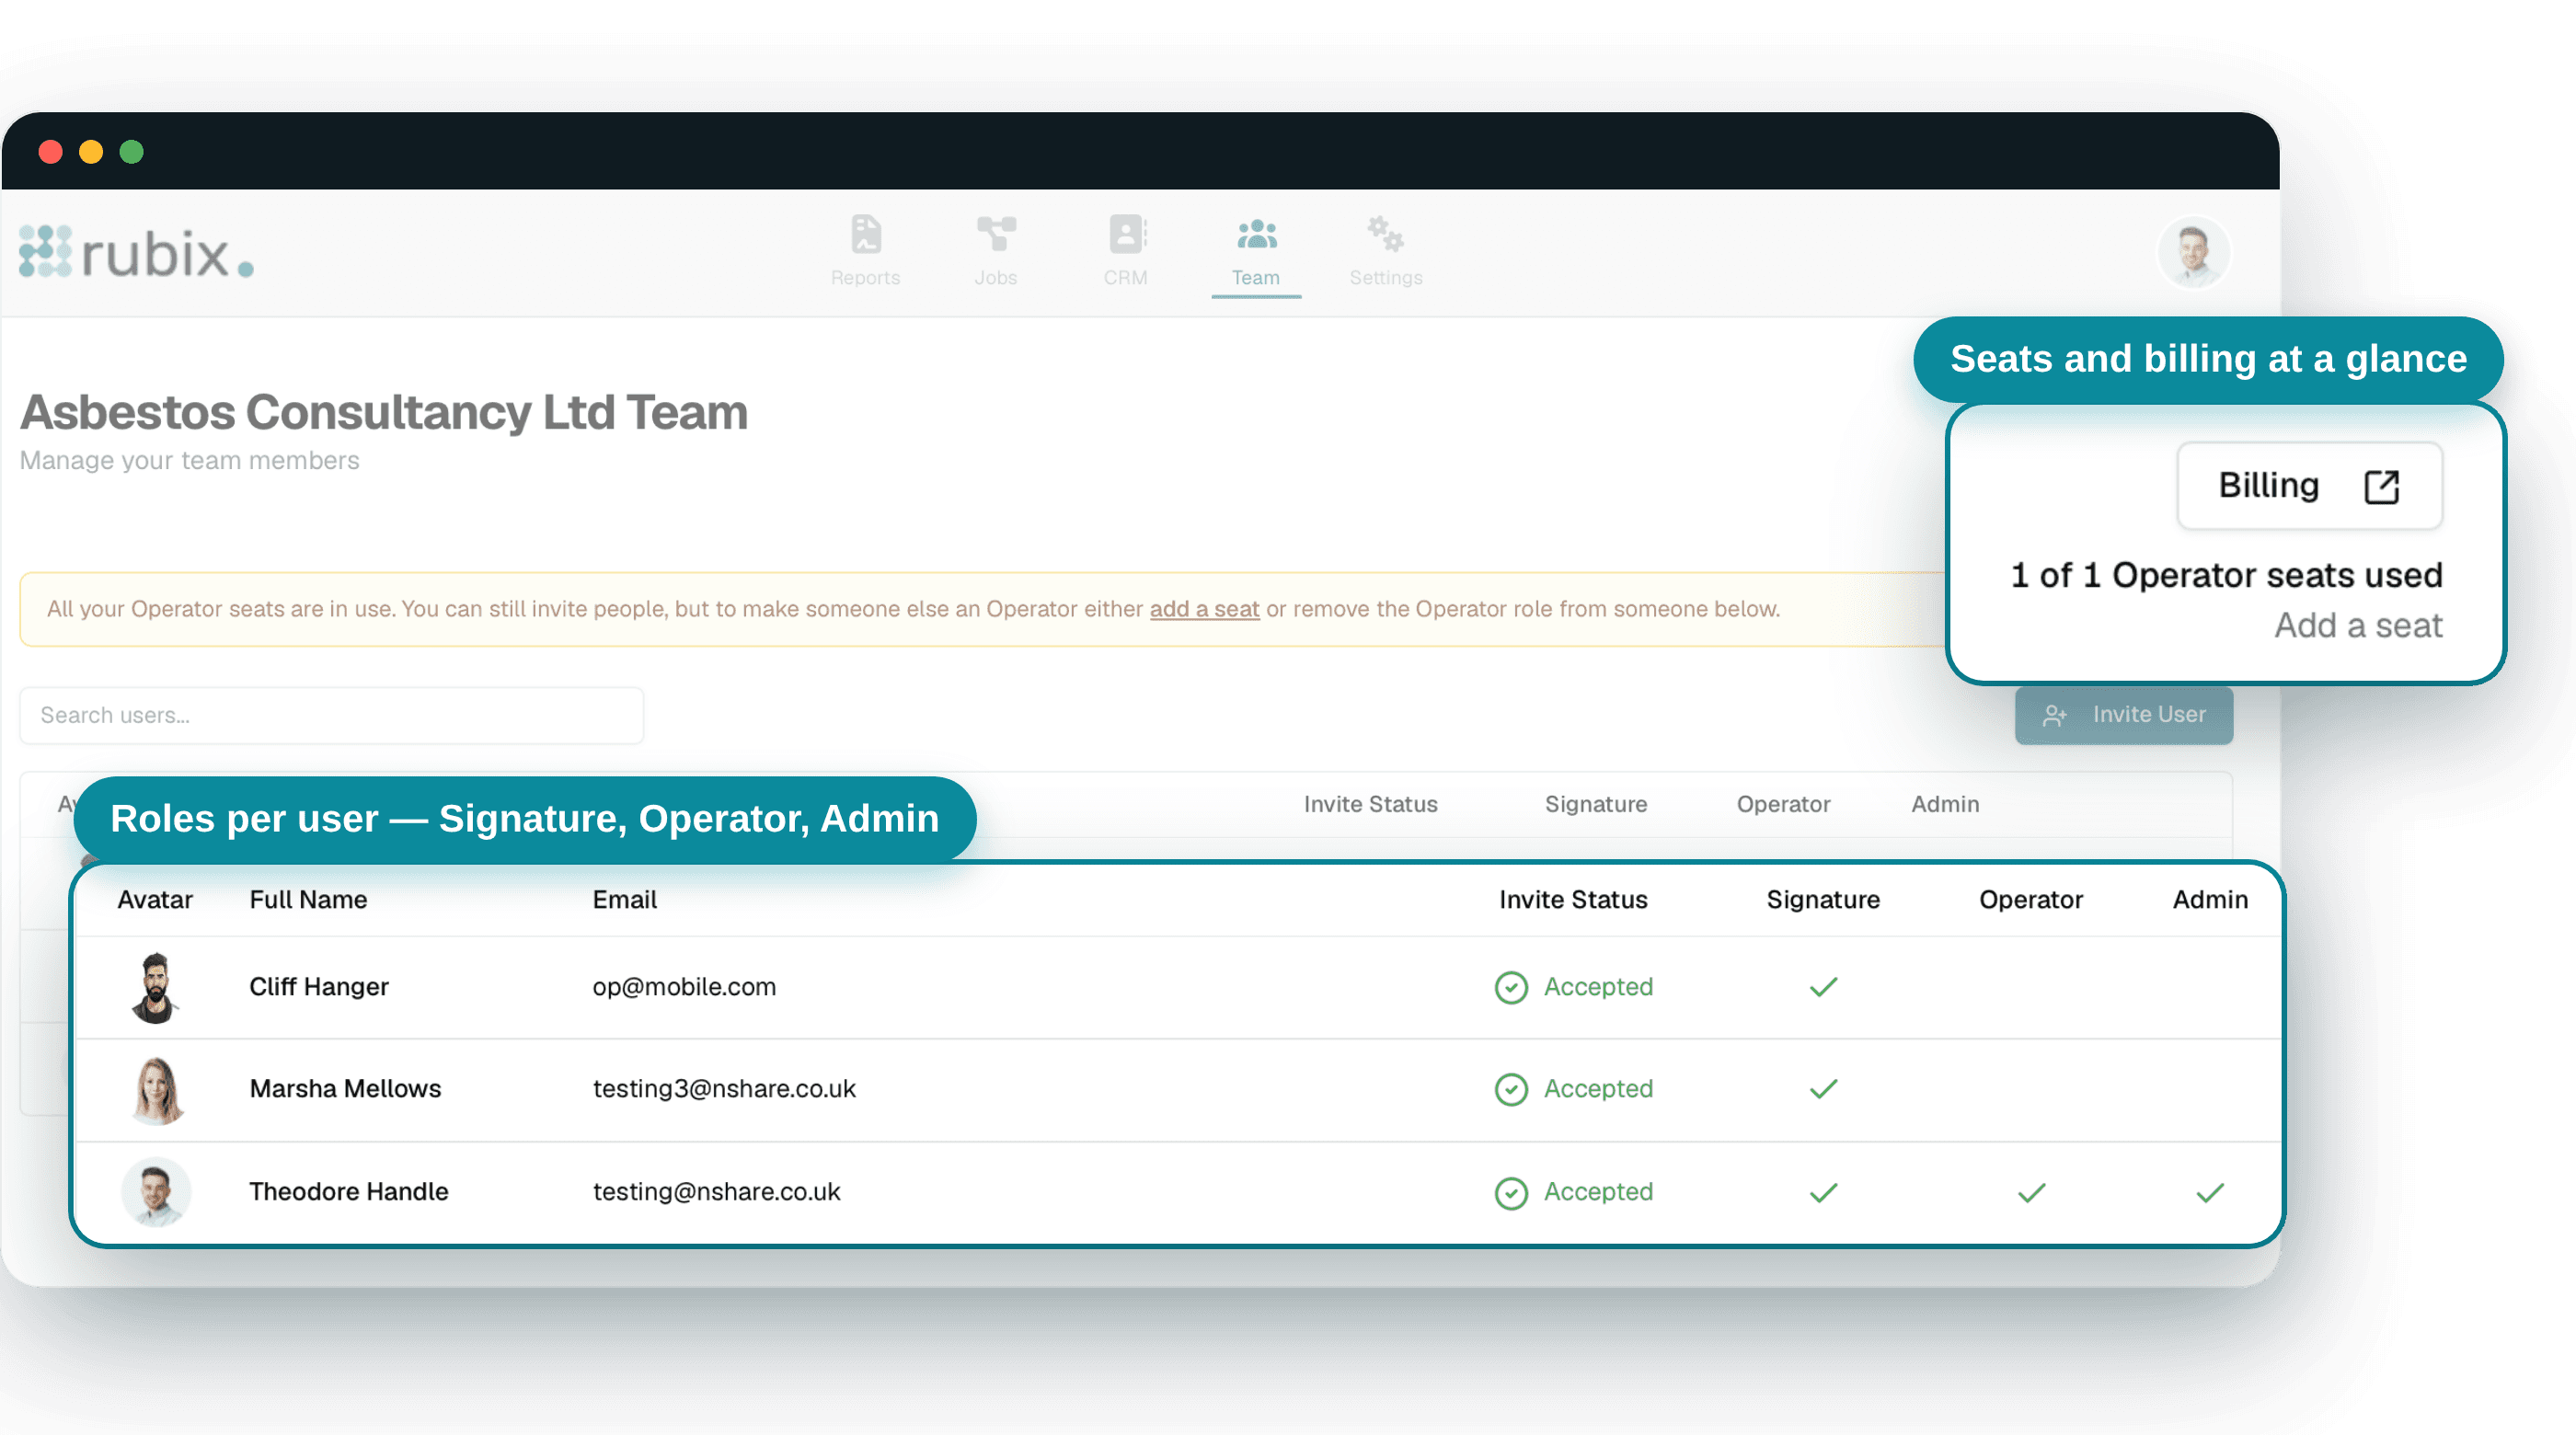Click the '1 of 1 Operator seats used' text
This screenshot has height=1435, width=2576.
click(x=2226, y=576)
